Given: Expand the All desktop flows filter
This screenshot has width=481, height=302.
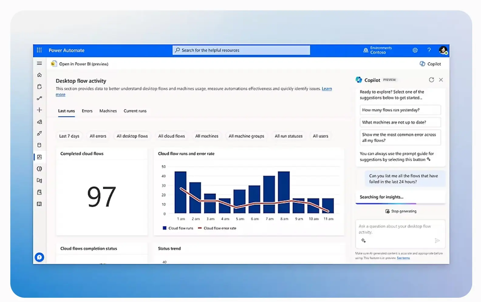Looking at the screenshot, I should [132, 136].
